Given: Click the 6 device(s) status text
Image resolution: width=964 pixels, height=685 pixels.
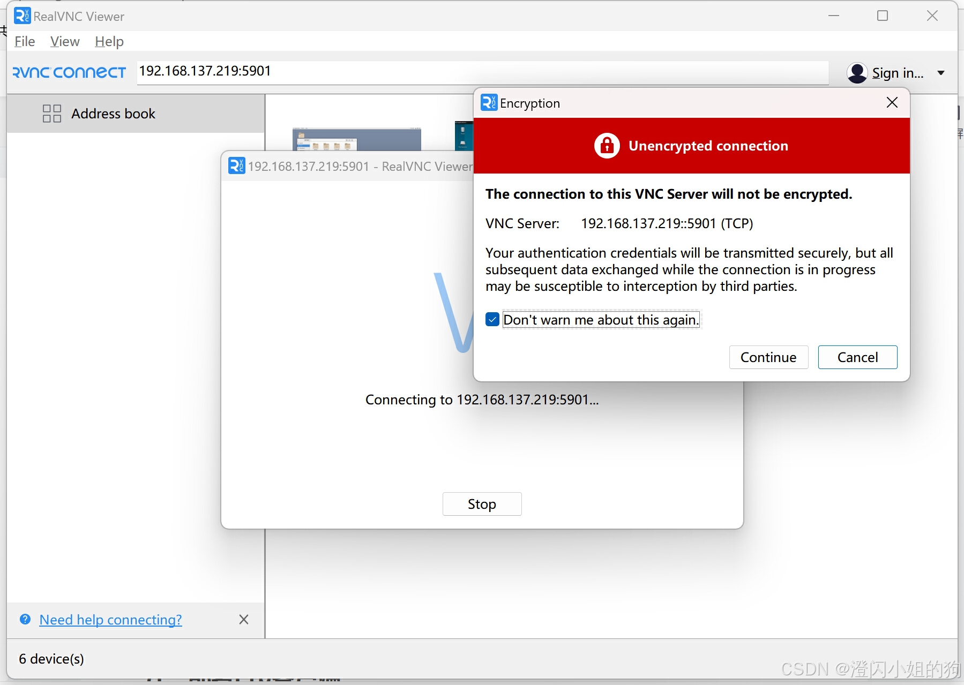Looking at the screenshot, I should click(51, 659).
